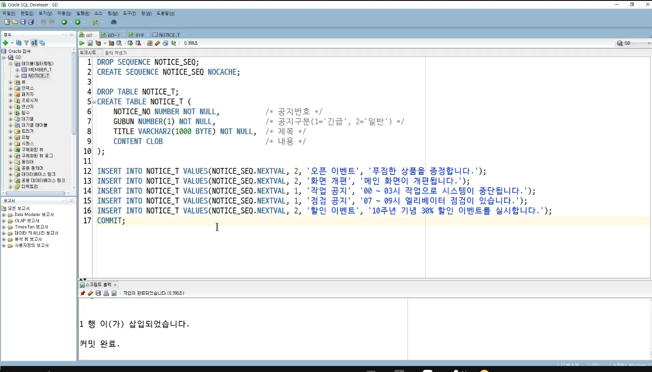
Task: Click the New file icon in the main toolbar
Action: click(7, 22)
